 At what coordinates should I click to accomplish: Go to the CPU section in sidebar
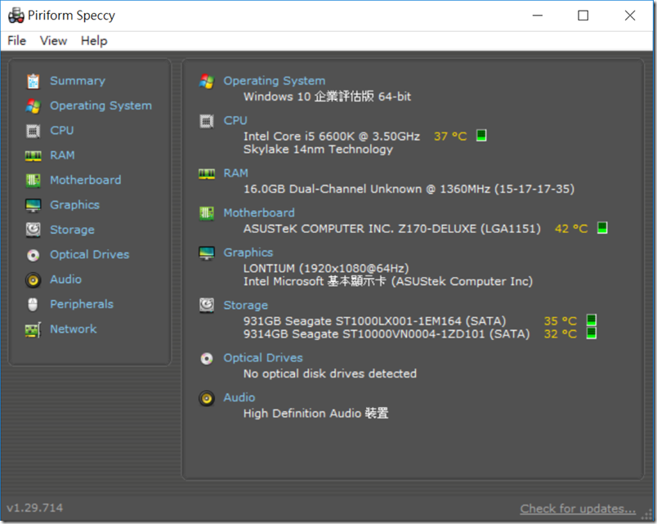click(x=61, y=130)
